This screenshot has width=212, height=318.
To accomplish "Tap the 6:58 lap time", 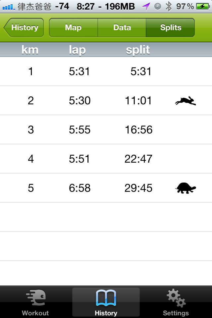I will (x=79, y=188).
